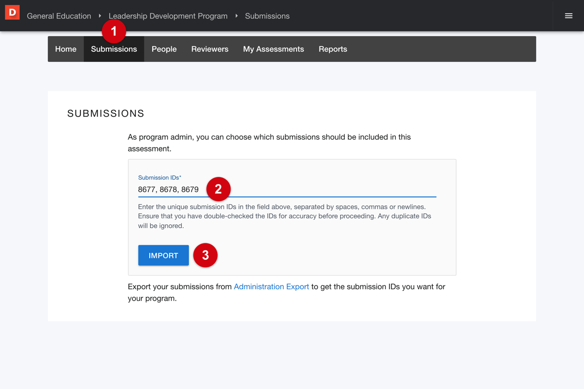Image resolution: width=584 pixels, height=389 pixels.
Task: Open the People tab
Action: point(164,49)
